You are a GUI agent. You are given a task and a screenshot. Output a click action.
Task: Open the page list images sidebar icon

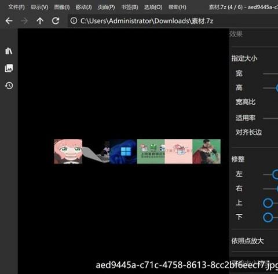point(9,68)
